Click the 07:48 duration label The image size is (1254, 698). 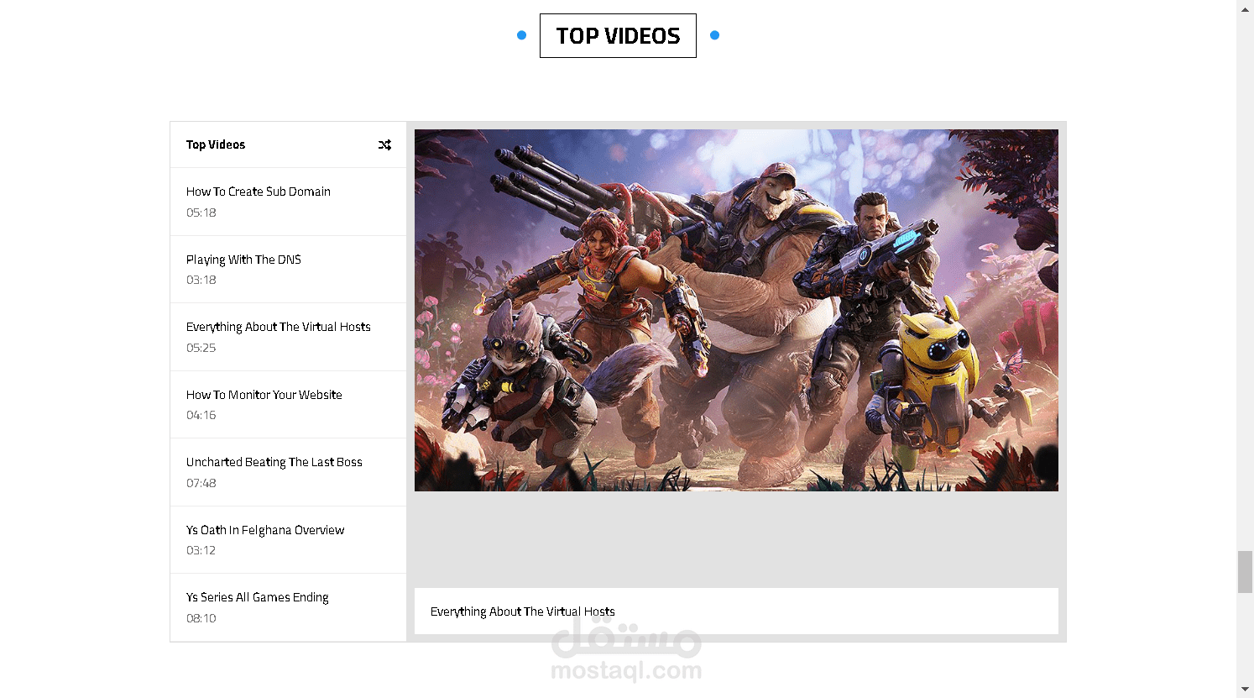201,483
